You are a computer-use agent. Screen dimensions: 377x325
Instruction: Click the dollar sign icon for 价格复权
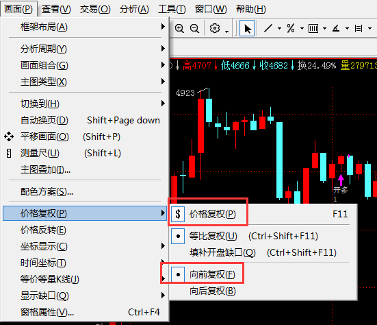click(x=178, y=214)
